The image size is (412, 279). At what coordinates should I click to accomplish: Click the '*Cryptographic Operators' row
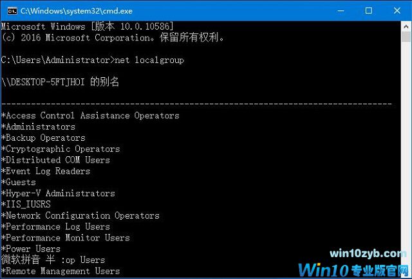click(x=61, y=149)
